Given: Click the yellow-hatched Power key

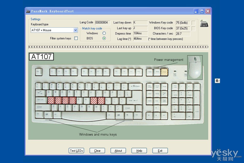Looking at the screenshot, I should tap(164, 72).
